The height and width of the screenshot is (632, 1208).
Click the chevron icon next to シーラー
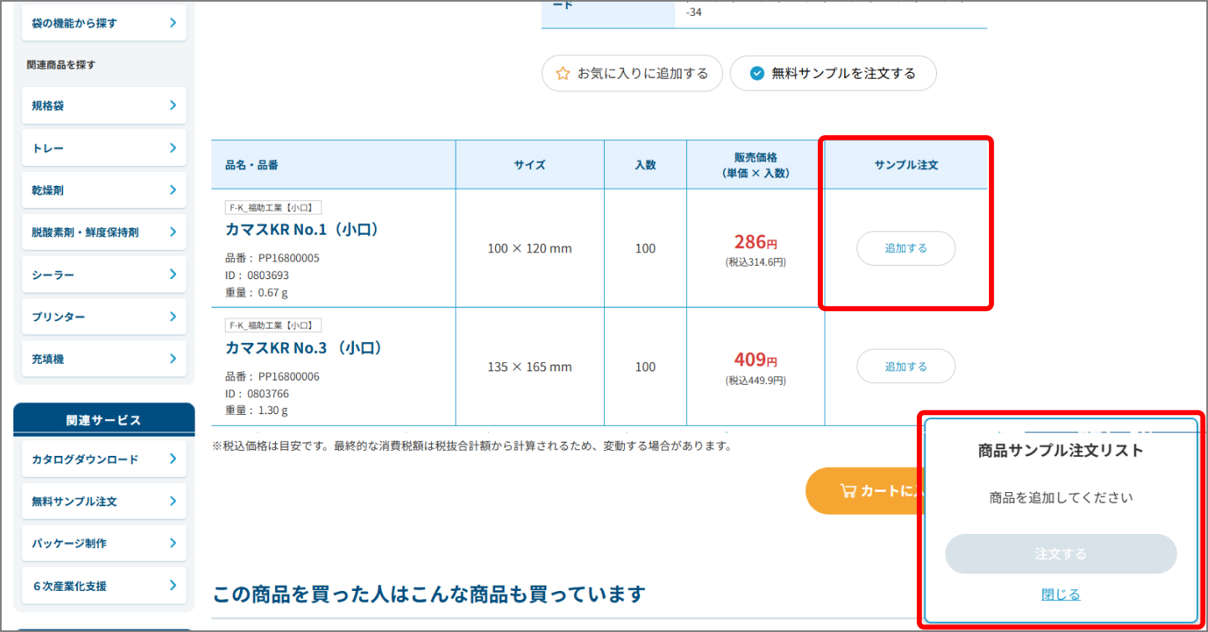pyautogui.click(x=175, y=274)
